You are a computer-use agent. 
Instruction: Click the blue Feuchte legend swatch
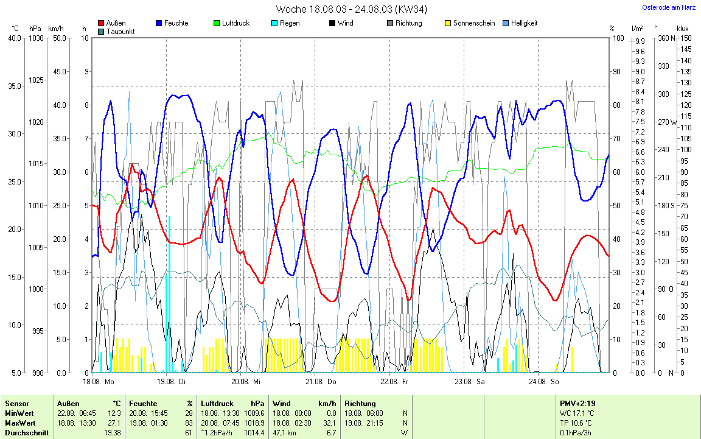159,23
